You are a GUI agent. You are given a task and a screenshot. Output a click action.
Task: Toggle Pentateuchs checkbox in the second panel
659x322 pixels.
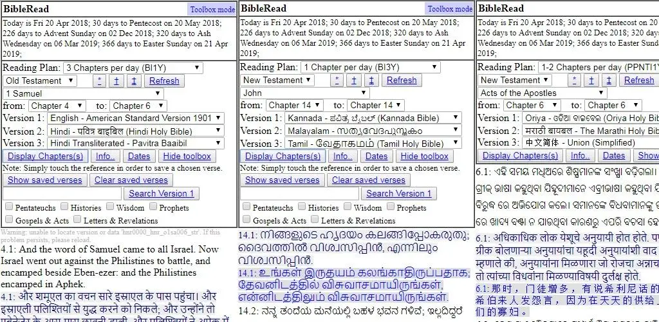point(246,206)
